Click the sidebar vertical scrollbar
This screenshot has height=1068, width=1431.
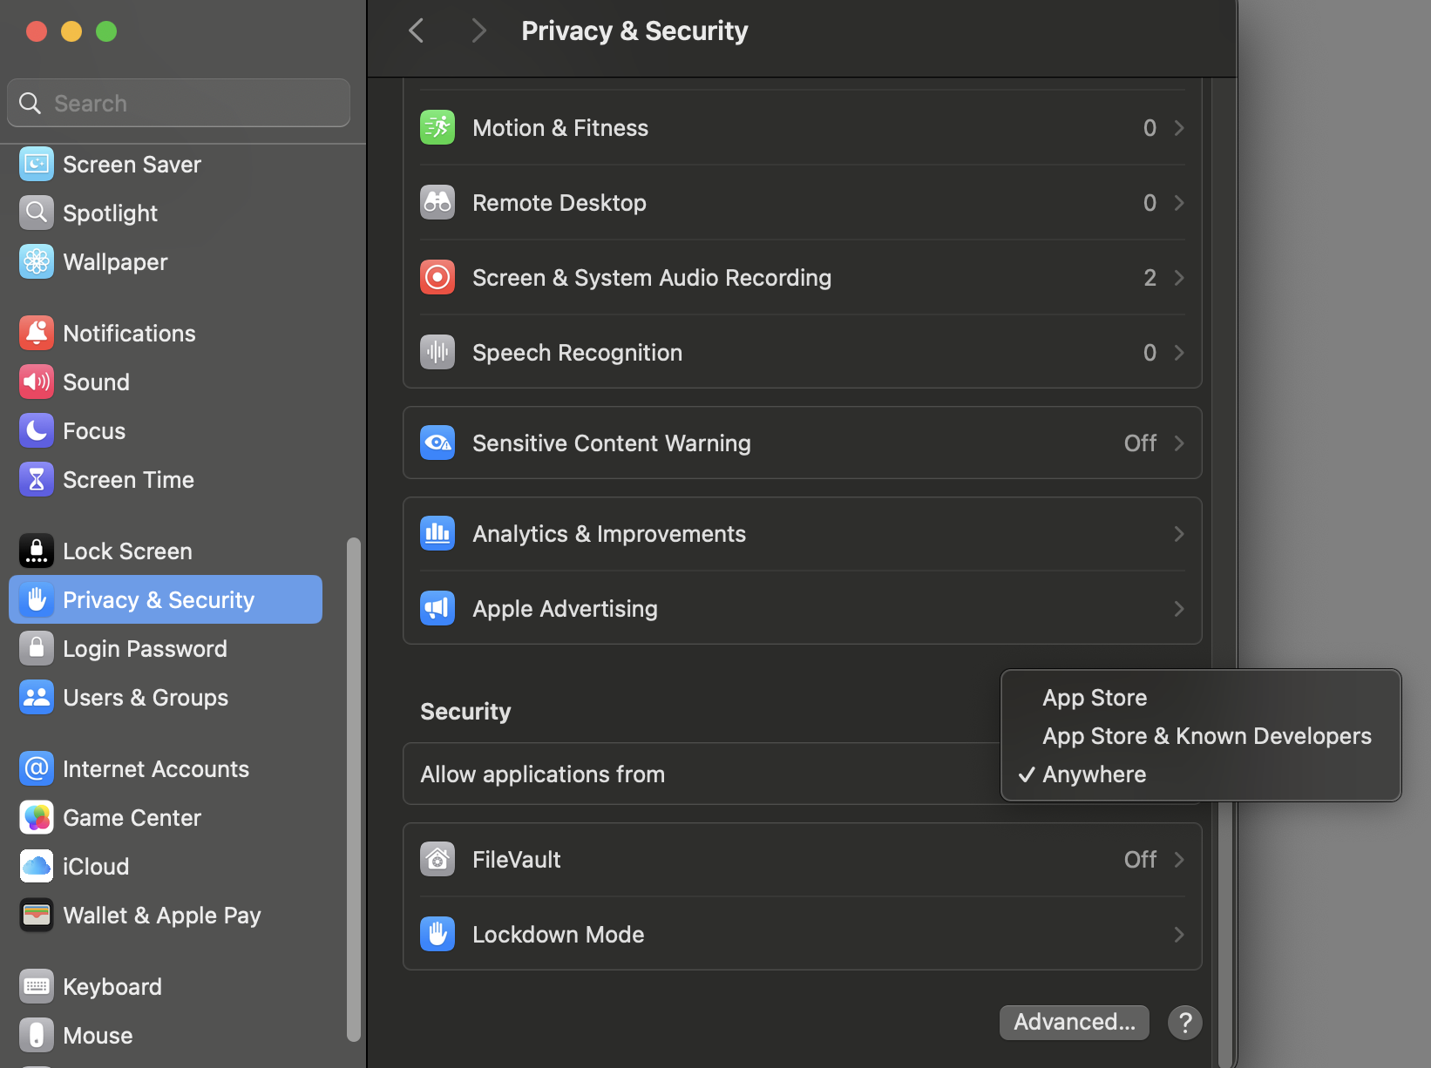coord(353,789)
